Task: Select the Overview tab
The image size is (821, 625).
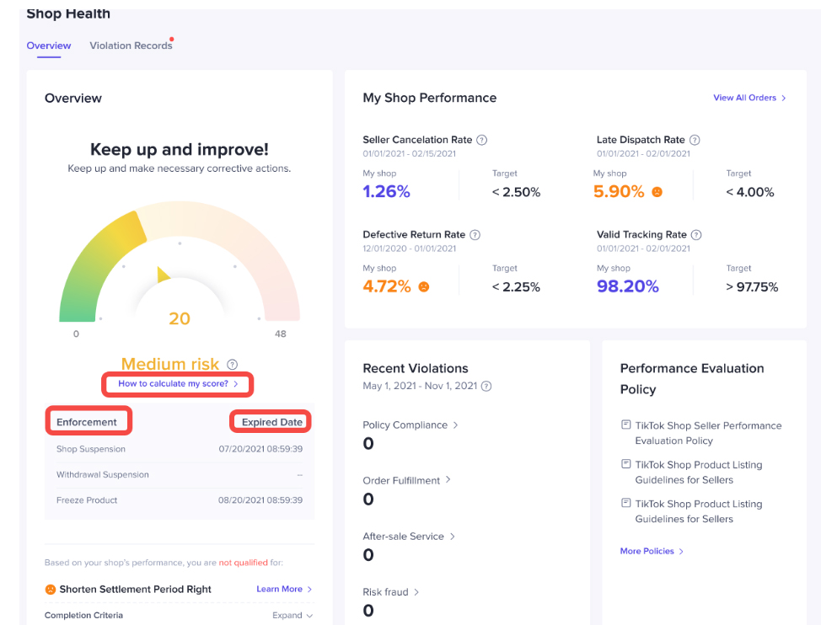Action: [x=49, y=45]
